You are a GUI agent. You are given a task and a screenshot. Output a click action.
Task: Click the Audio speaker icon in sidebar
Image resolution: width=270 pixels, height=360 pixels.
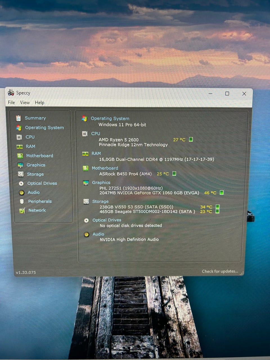coord(22,193)
